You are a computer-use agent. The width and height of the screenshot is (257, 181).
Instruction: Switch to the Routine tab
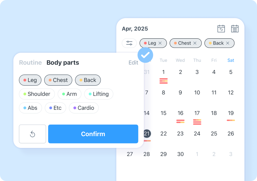pyautogui.click(x=30, y=62)
